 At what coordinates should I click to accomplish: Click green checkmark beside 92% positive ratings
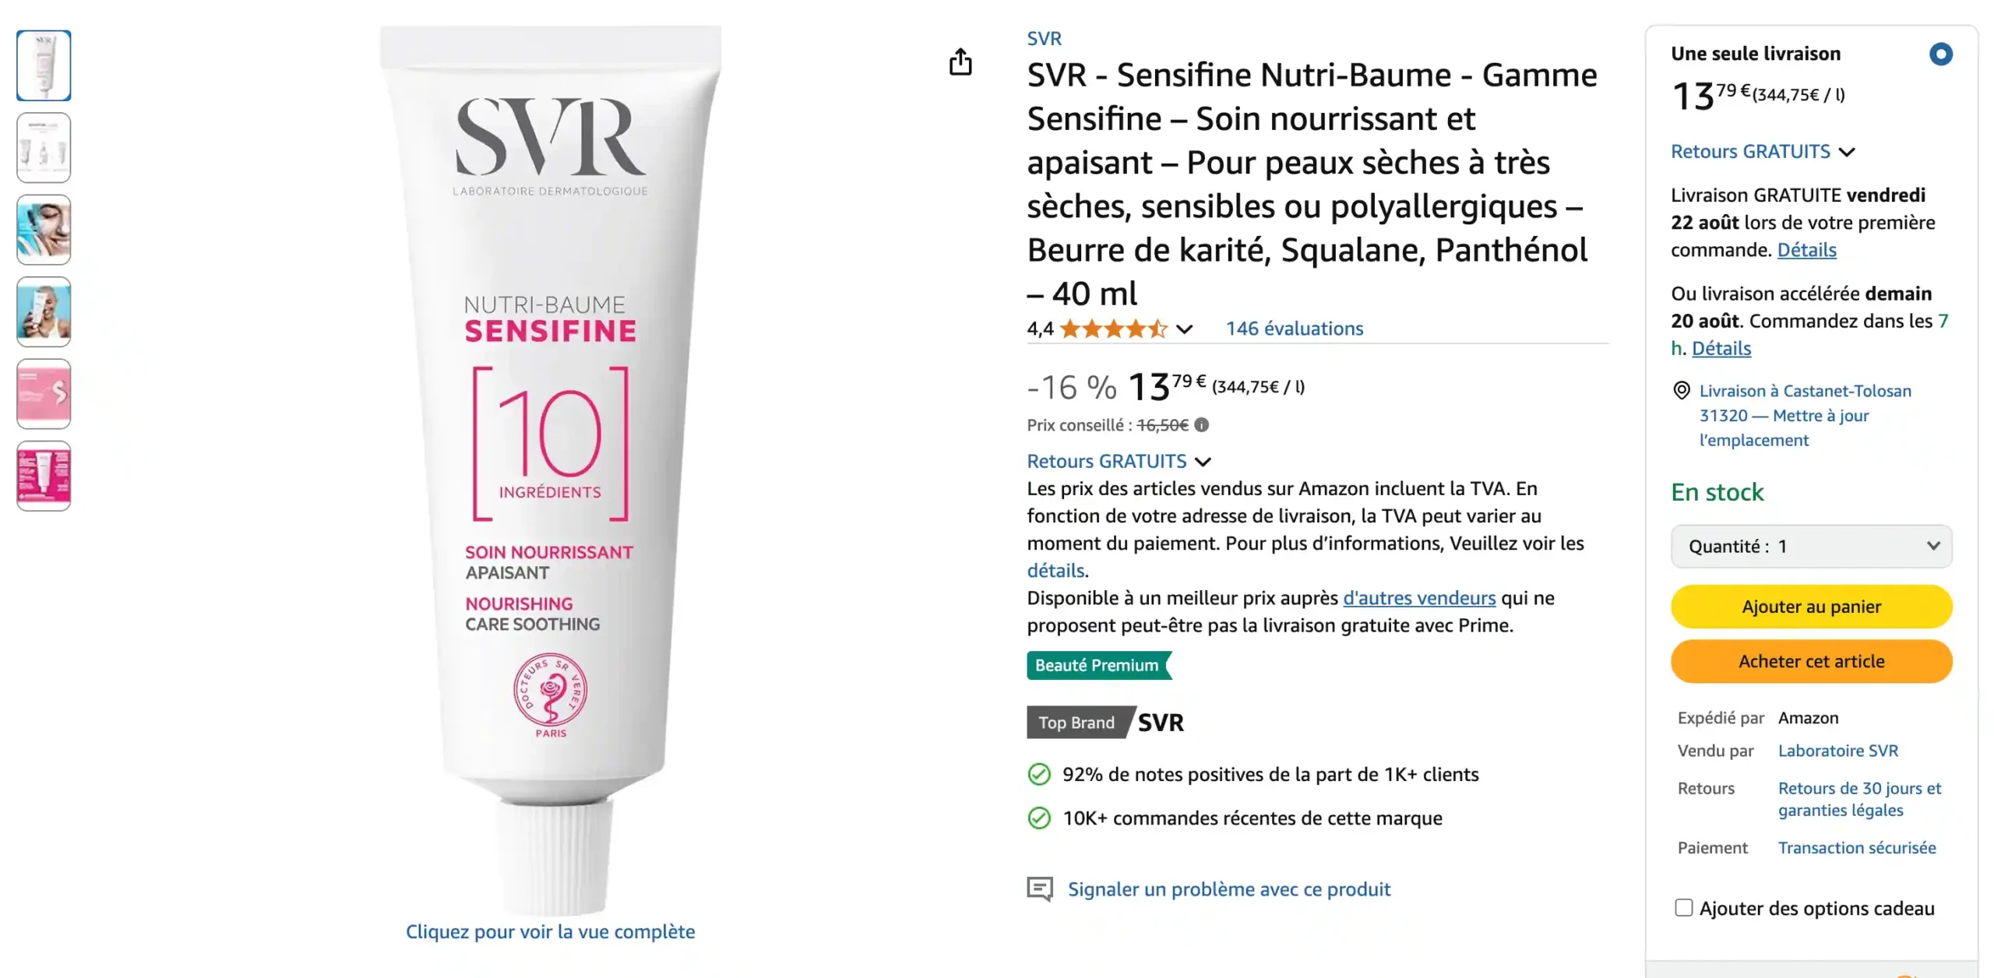click(x=1039, y=774)
